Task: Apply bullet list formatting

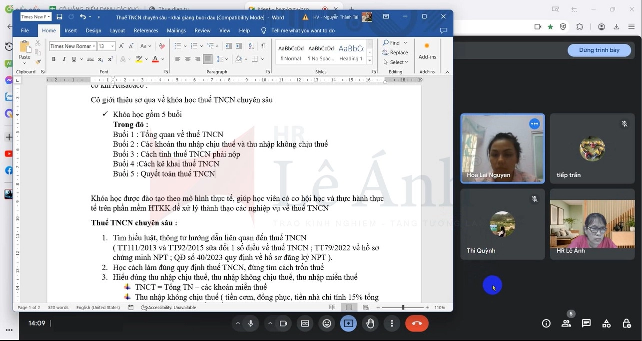Action: coord(178,46)
